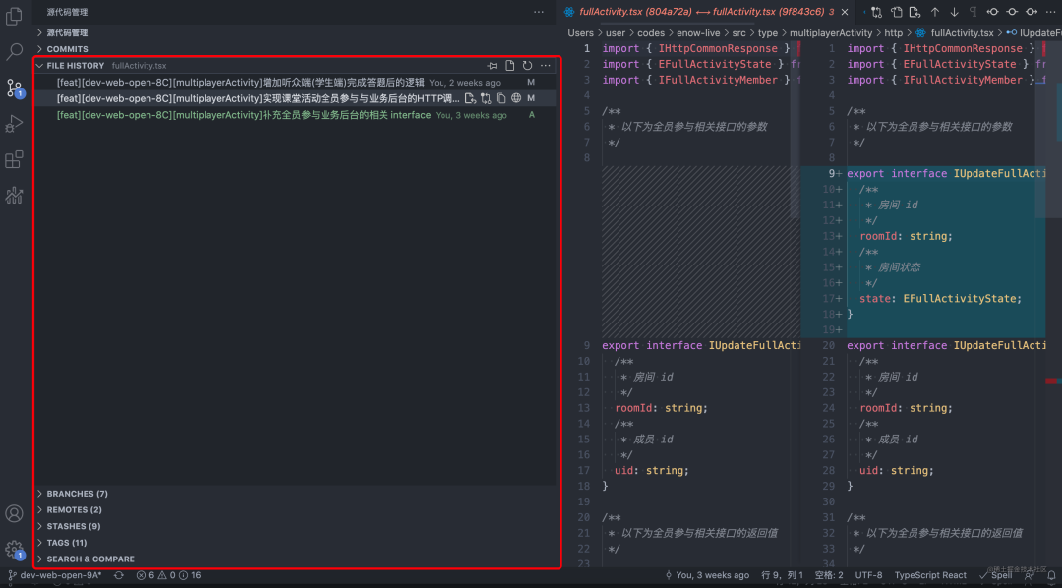Click line 13 roomId: string in right diff pane
The image size is (1062, 588).
(906, 236)
